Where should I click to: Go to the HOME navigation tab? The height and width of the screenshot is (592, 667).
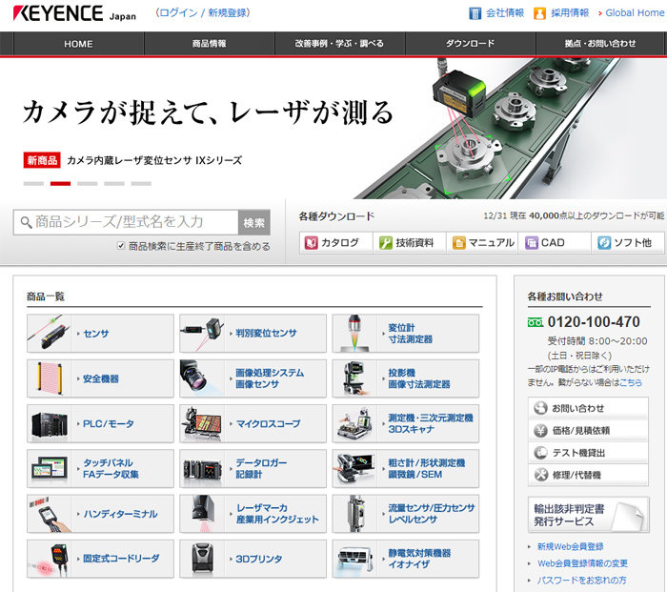point(78,44)
